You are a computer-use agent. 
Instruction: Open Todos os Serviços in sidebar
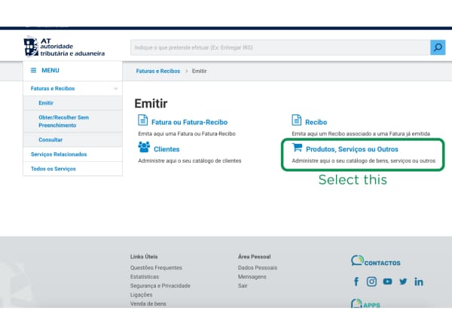point(53,169)
